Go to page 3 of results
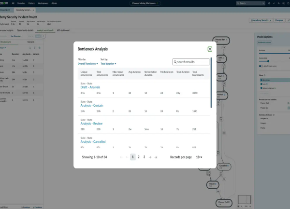The width and height of the screenshot is (290, 209). [x=144, y=157]
